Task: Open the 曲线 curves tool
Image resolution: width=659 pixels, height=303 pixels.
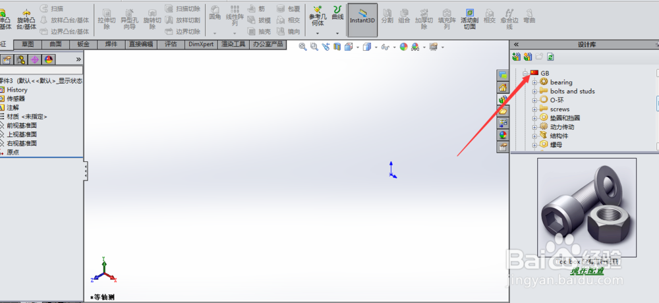Action: 337,13
